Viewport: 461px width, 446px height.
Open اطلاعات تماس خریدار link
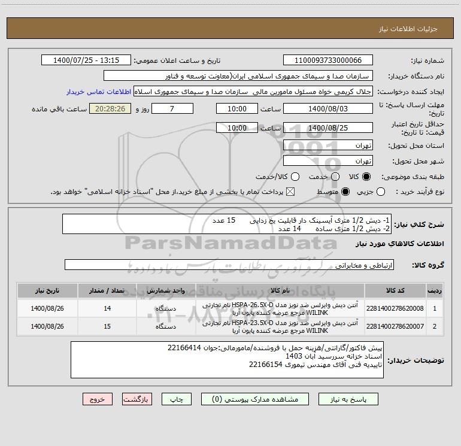pos(99,92)
